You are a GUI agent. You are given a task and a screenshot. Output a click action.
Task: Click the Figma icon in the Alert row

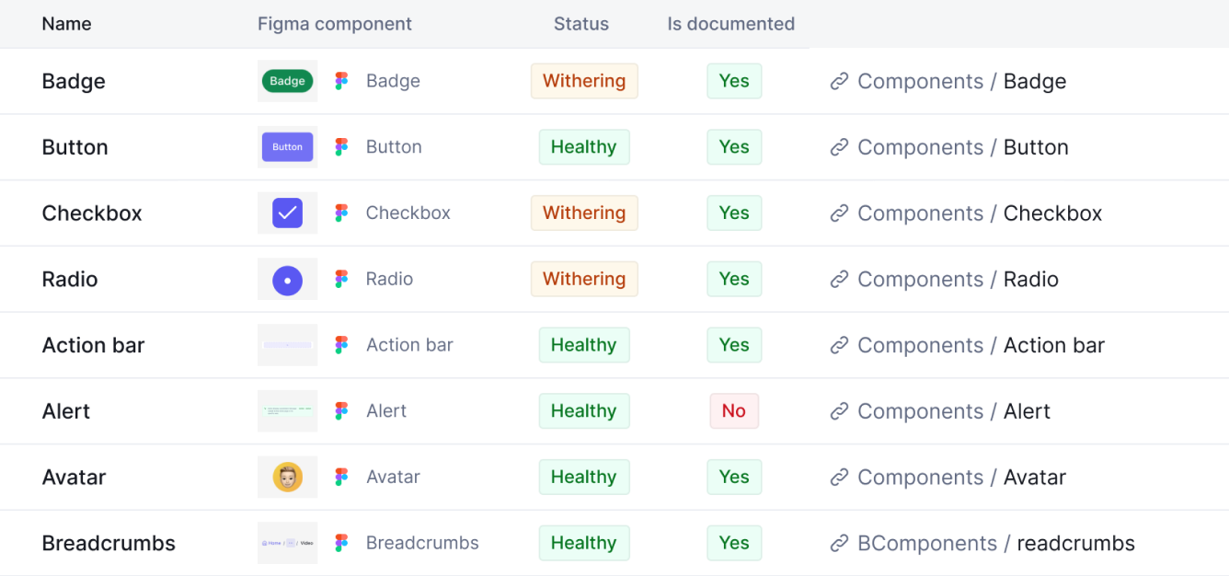click(x=340, y=410)
